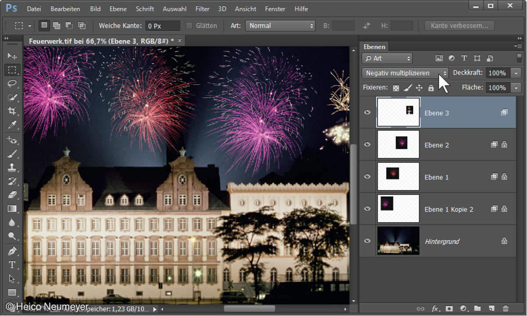Click the Kante verbessern button
This screenshot has width=527, height=316.
(x=460, y=26)
